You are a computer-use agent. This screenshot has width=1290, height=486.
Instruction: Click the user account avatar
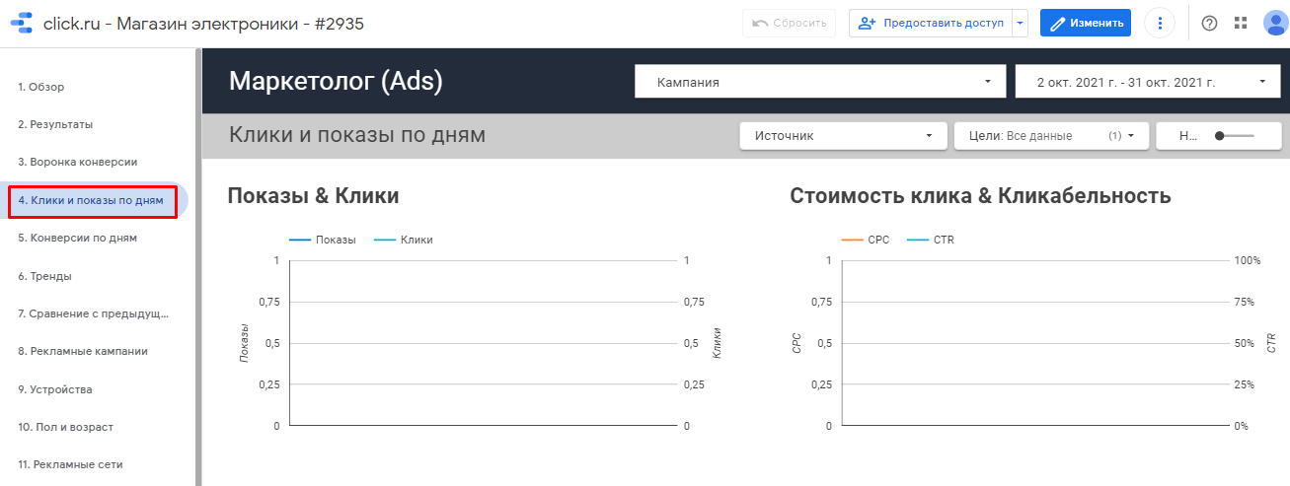click(x=1274, y=24)
